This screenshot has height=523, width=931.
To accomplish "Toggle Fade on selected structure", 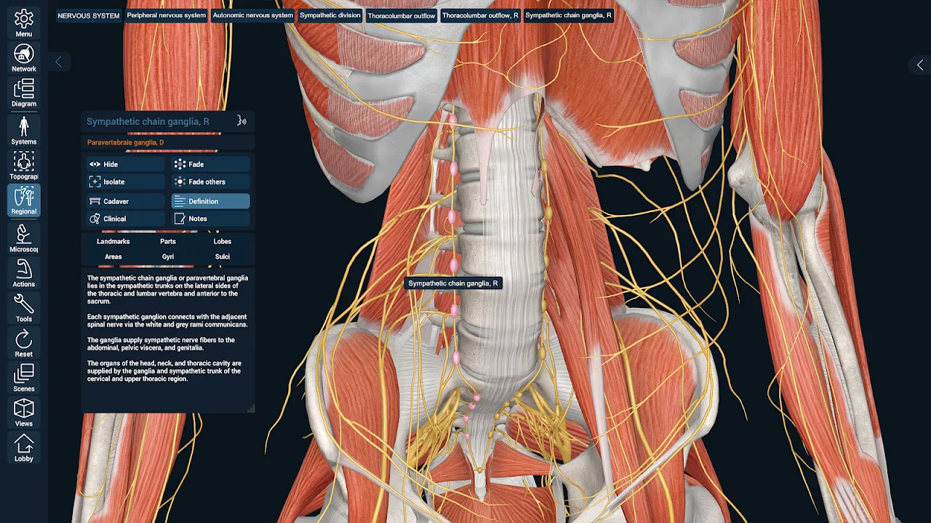I will pyautogui.click(x=210, y=164).
